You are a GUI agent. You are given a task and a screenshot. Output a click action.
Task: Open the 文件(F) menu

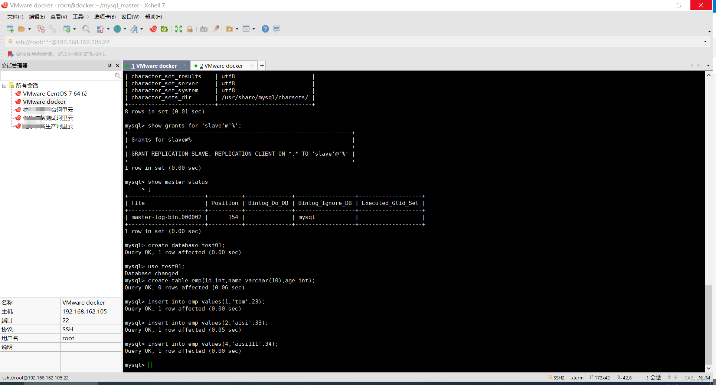[x=15, y=17]
